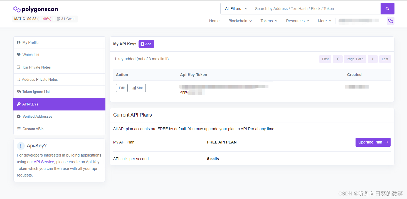Click the Watch List heart icon
Viewport: 407px width, 199px height.
(x=19, y=55)
